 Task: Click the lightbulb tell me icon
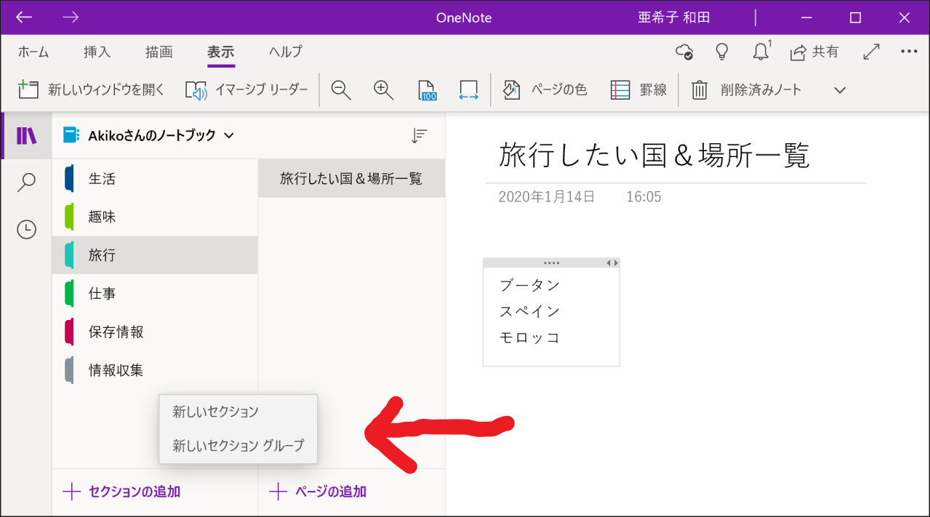coord(722,52)
